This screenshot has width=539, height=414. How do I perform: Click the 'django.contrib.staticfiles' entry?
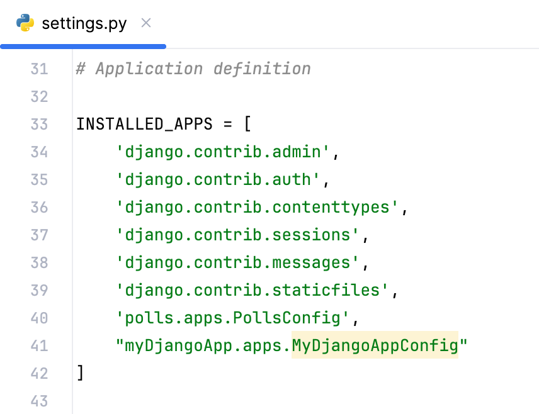pos(252,290)
